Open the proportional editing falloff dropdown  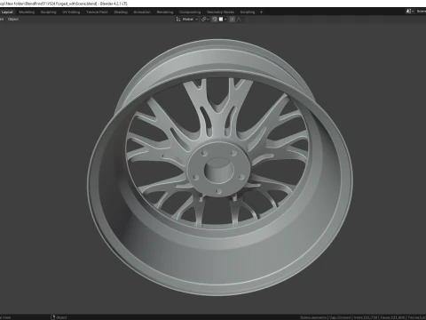(240, 20)
